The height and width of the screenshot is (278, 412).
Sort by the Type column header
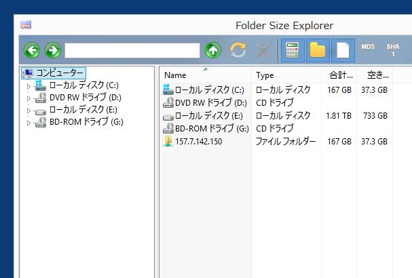[286, 75]
